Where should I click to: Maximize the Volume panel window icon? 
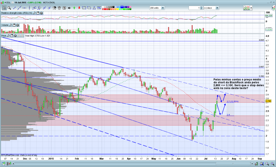[14, 25]
